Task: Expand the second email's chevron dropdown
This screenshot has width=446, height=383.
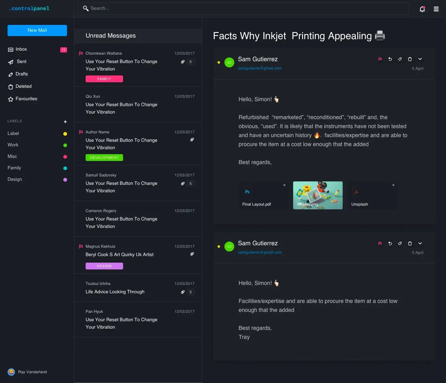Action: click(420, 243)
